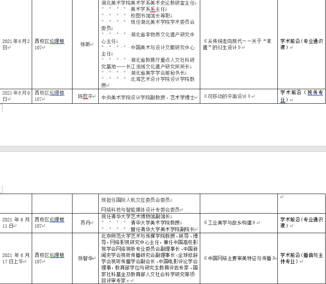Click the date cell 2021年6月11日
Screen dimensions: 326x284
pyautogui.click(x=16, y=223)
